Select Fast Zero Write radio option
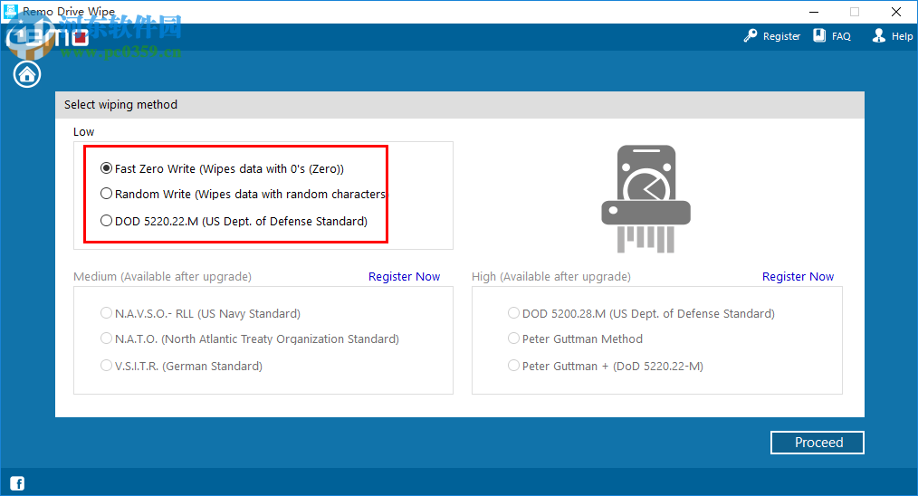The height and width of the screenshot is (496, 918). click(x=106, y=168)
